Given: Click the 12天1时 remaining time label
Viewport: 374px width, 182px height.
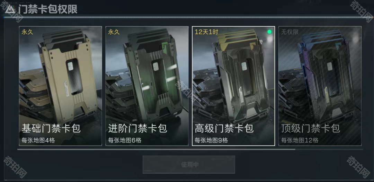Looking at the screenshot, I should click(206, 32).
